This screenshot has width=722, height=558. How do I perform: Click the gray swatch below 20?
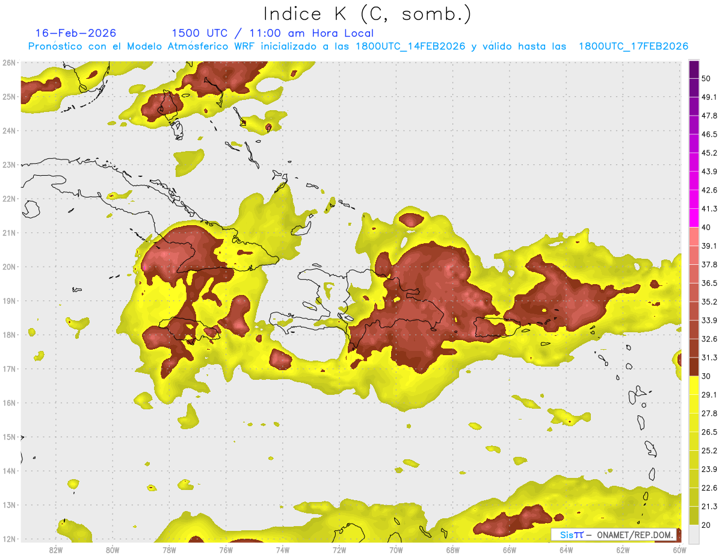(694, 535)
